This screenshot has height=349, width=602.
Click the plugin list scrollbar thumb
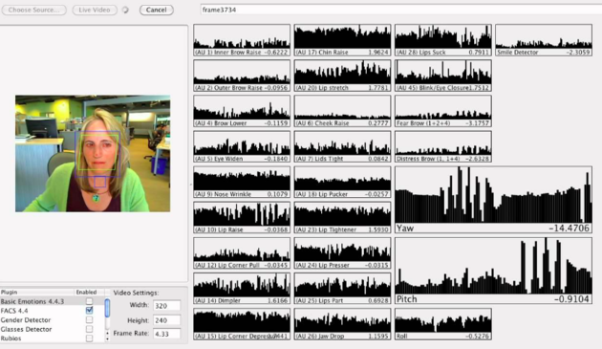click(107, 308)
